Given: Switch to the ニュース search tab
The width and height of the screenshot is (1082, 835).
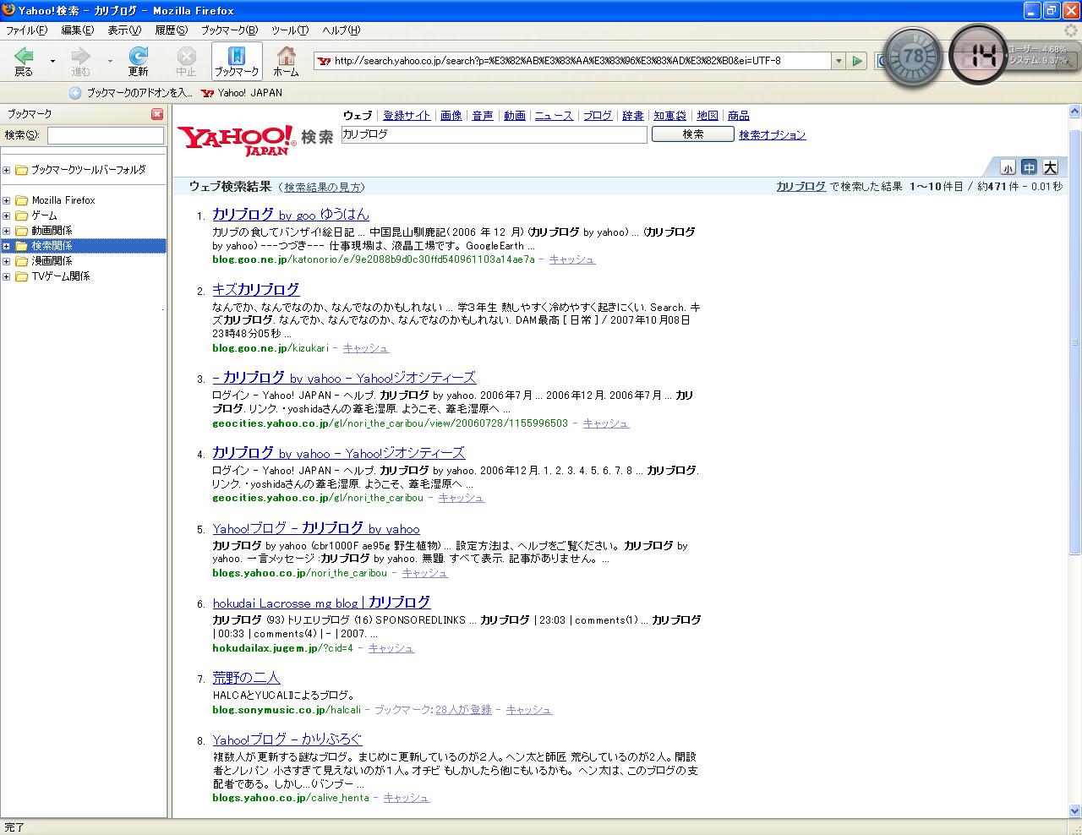Looking at the screenshot, I should point(554,116).
